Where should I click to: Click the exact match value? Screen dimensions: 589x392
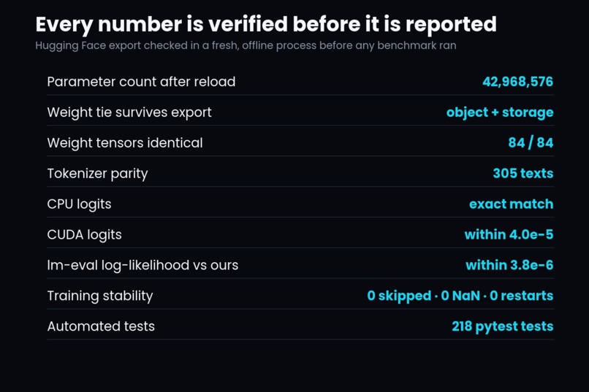coord(511,204)
